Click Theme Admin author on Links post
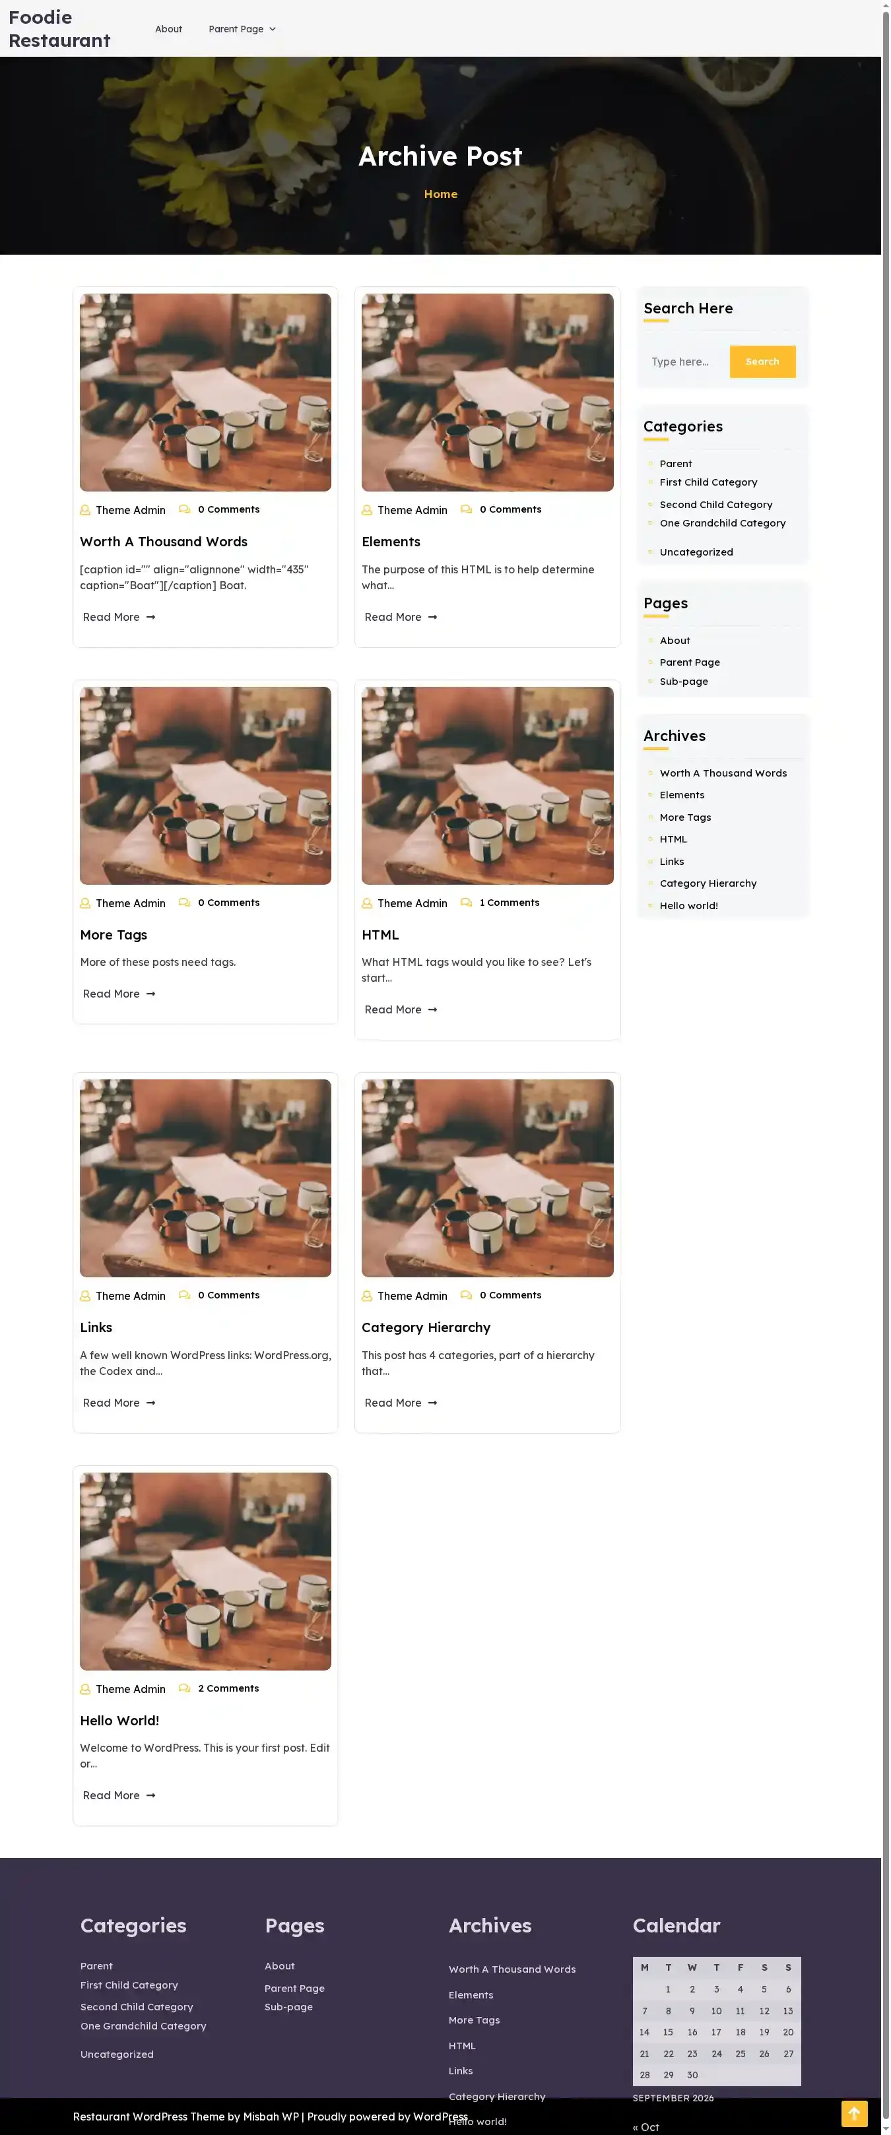This screenshot has height=2135, width=891. [x=130, y=1295]
